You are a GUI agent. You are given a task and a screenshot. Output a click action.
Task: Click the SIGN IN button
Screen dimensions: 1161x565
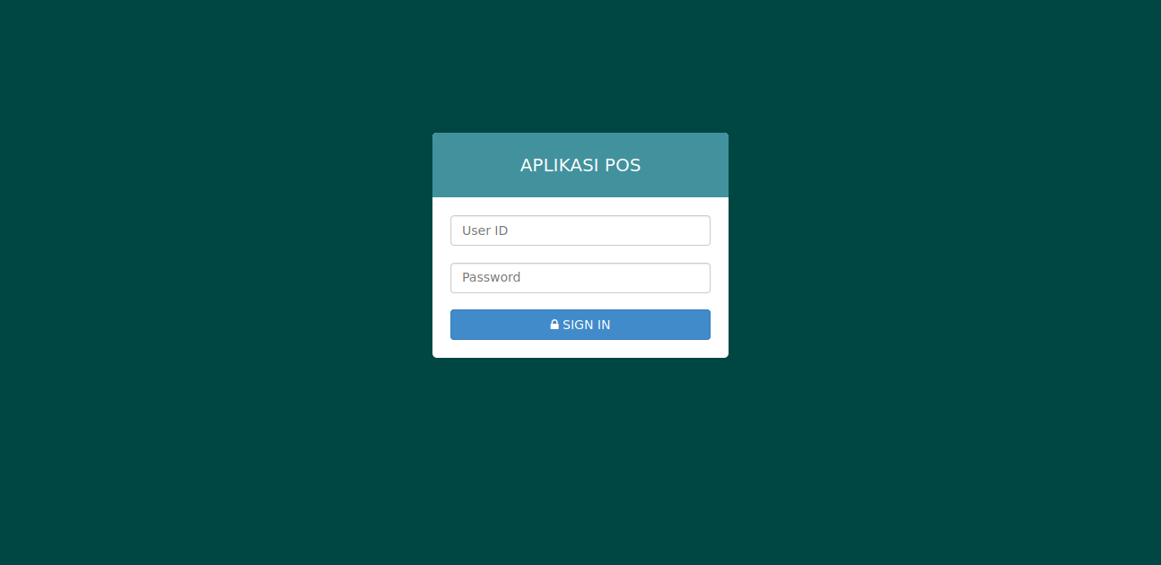tap(580, 325)
